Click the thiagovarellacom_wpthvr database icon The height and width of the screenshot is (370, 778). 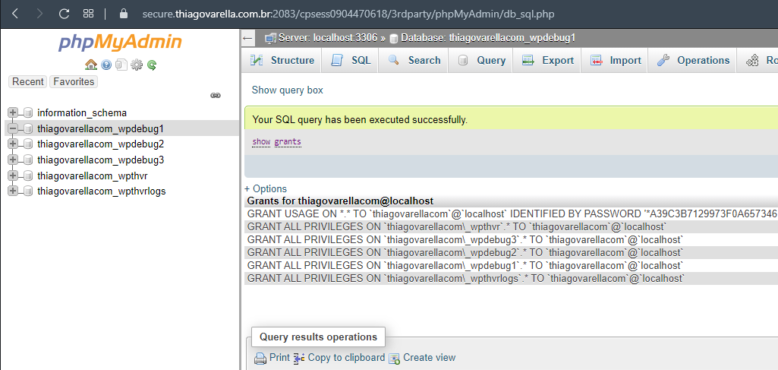pyautogui.click(x=28, y=176)
